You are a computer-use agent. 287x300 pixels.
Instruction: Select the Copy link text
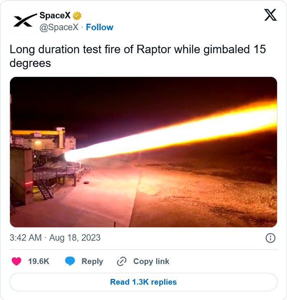(x=151, y=261)
